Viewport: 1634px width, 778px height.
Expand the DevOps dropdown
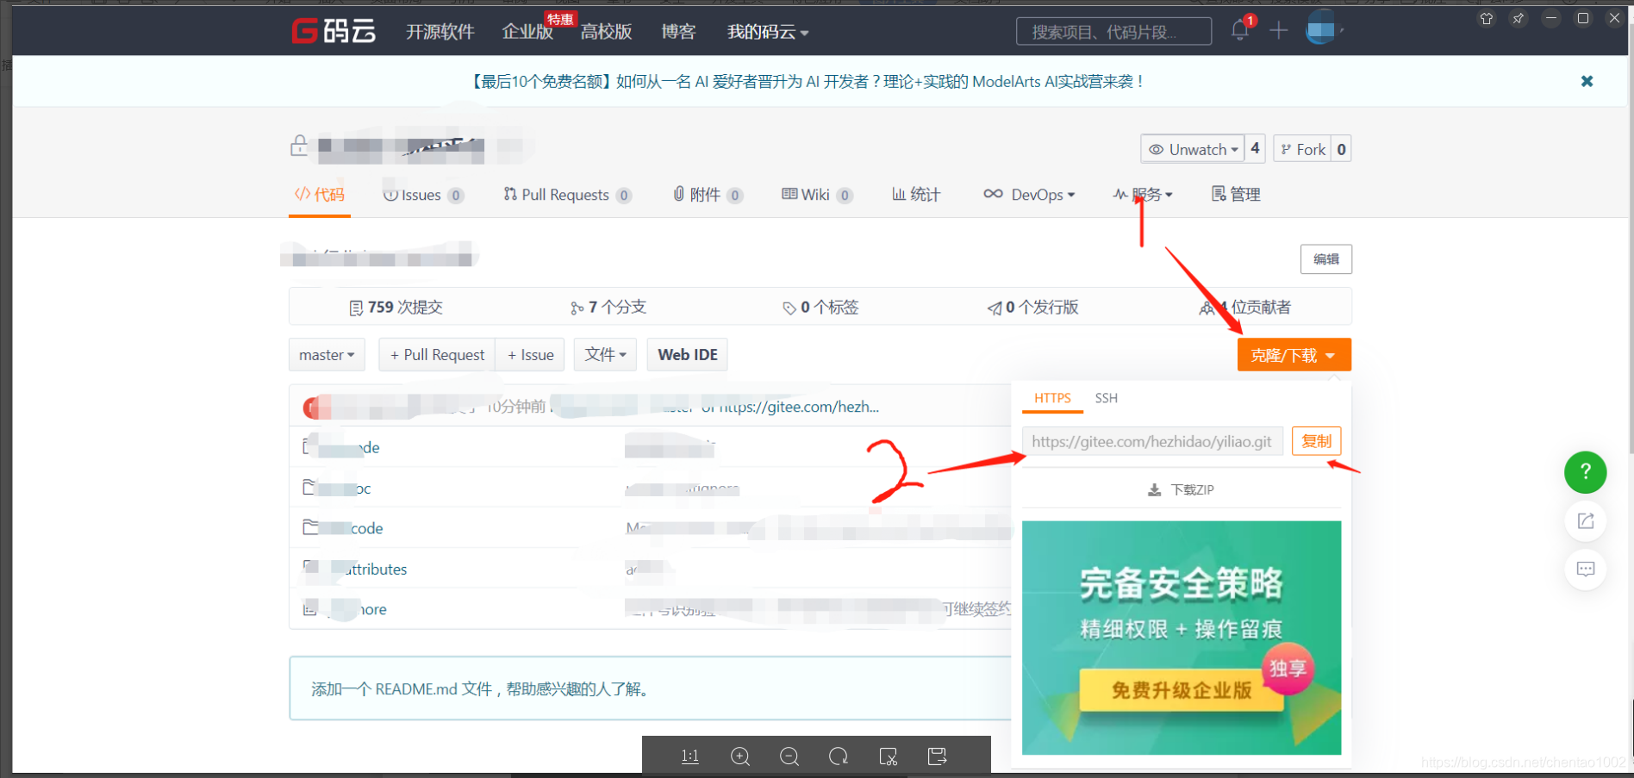1030,195
